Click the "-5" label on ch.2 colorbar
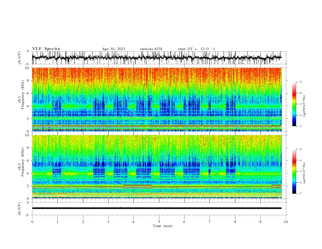 click(x=300, y=171)
